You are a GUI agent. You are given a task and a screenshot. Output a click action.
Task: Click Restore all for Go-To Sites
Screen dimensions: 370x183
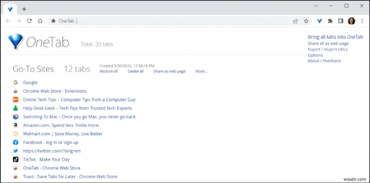(x=109, y=71)
